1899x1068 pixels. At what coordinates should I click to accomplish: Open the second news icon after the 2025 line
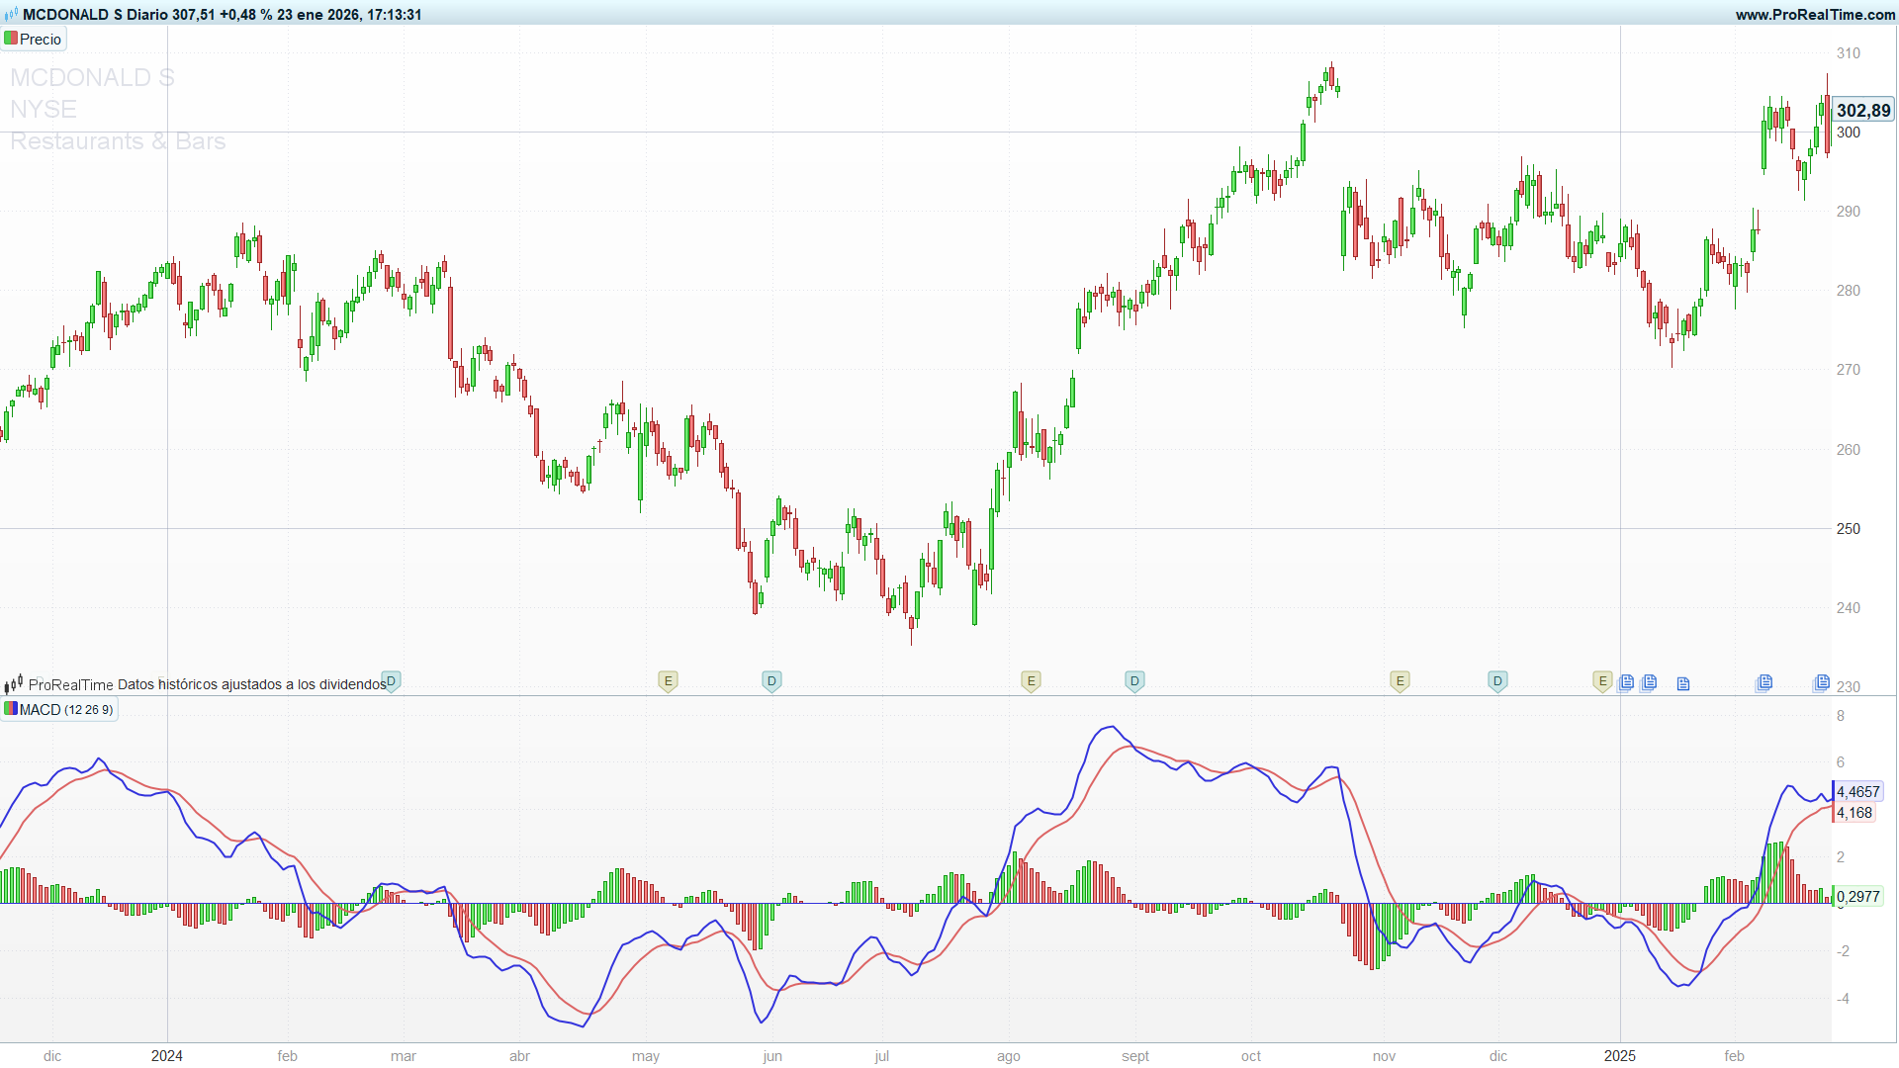click(x=1649, y=682)
